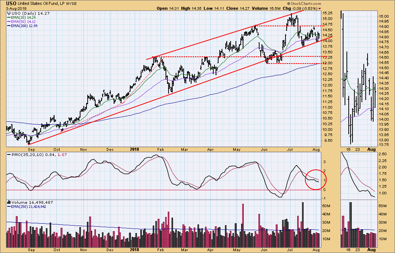Image resolution: width=395 pixels, height=253 pixels.
Task: Click the Volume 16.5M header value
Action: click(266, 8)
